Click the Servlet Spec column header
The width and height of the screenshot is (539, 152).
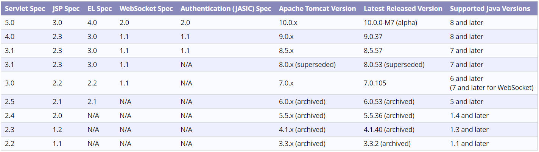(x=25, y=8)
